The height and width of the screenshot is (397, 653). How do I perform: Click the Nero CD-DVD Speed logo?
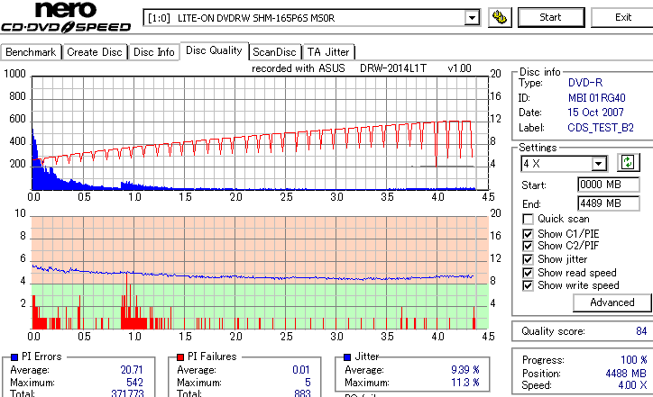(x=66, y=17)
